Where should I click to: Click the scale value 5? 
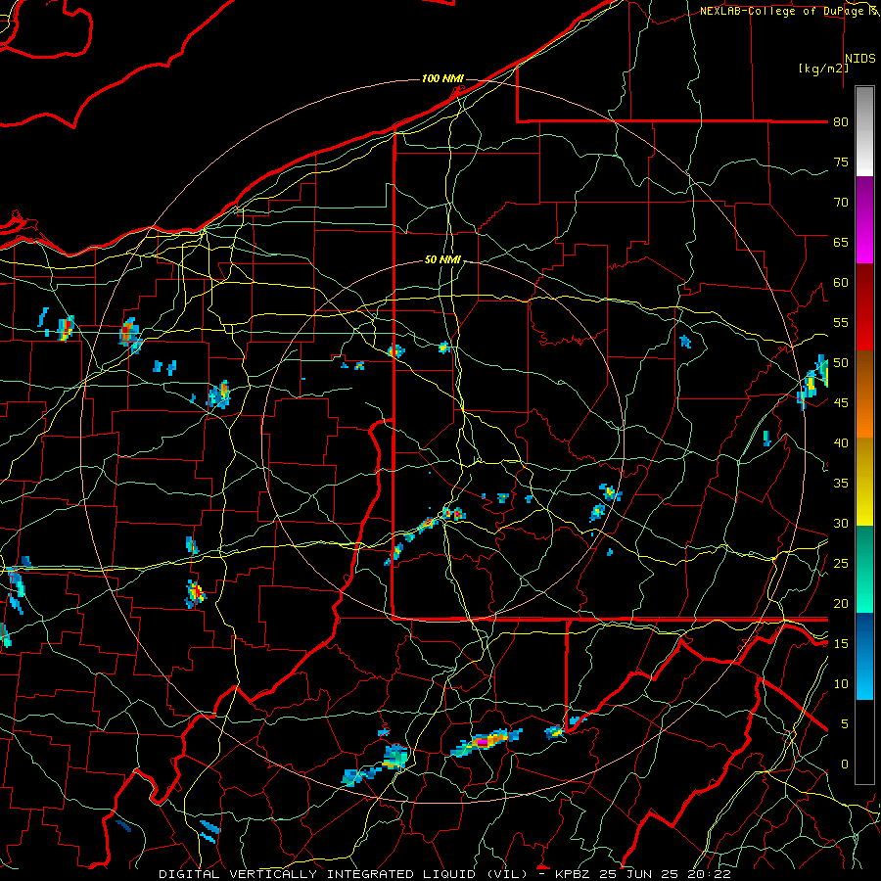pos(845,724)
